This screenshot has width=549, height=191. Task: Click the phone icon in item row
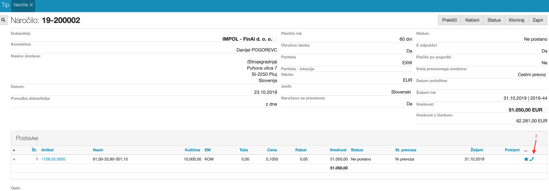[532, 159]
